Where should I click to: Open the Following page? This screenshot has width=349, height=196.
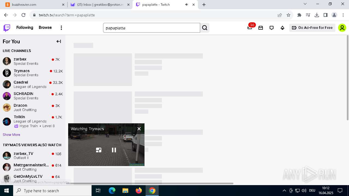[25, 27]
